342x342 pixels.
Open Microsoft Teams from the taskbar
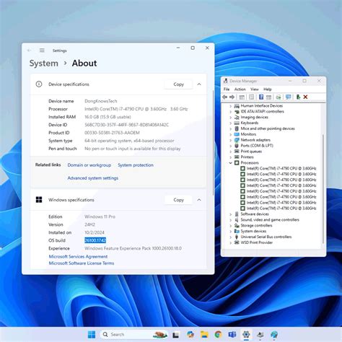(x=232, y=335)
